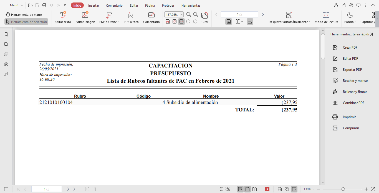This screenshot has width=379, height=193.
Task: Switch to Herramienta de mano
Action: click(24, 14)
